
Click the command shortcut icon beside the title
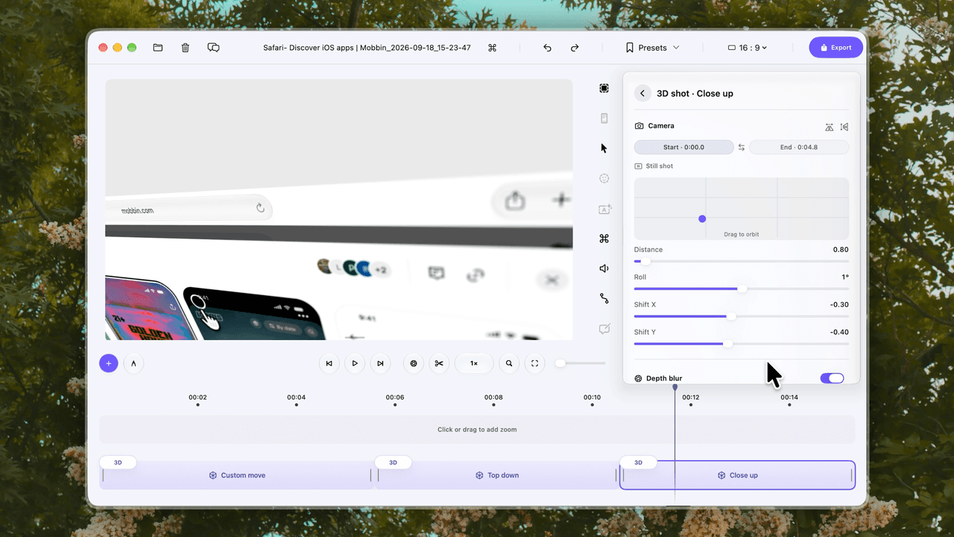point(492,48)
